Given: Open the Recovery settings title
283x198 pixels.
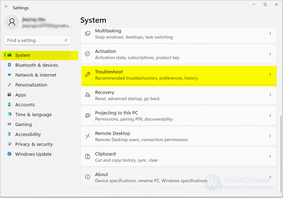Looking at the screenshot, I should 104,92.
